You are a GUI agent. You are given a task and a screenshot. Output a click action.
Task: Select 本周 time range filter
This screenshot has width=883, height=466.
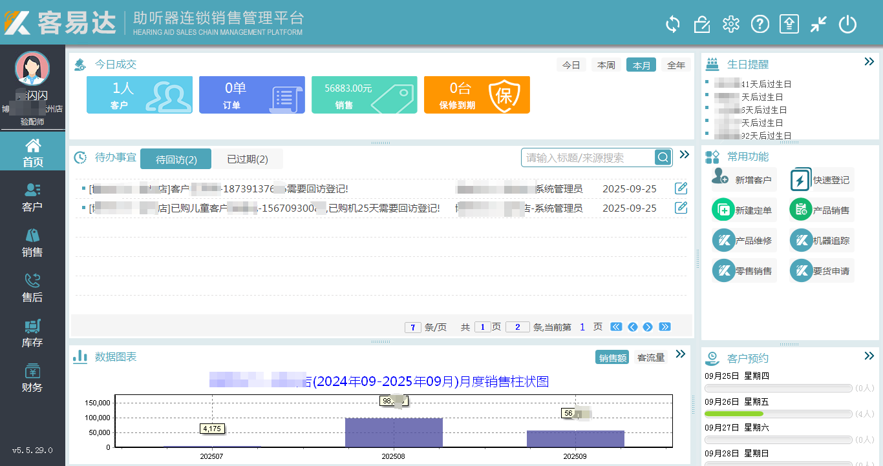tap(606, 65)
